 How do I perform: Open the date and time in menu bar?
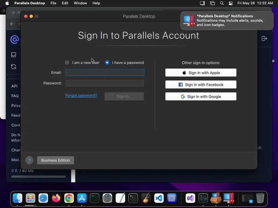point(255,3)
